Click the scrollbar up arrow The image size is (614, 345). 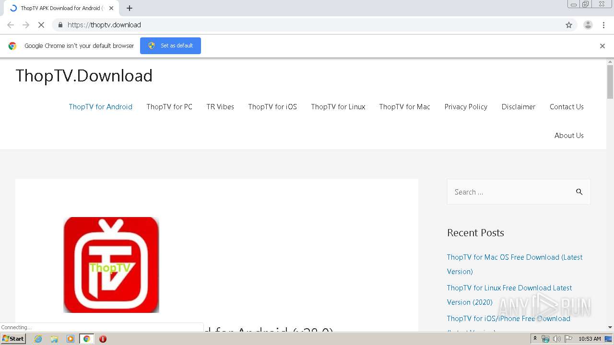(x=610, y=62)
